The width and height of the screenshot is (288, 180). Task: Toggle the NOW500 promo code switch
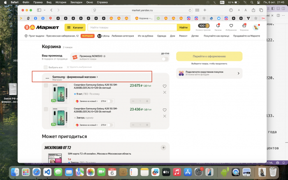165,59
